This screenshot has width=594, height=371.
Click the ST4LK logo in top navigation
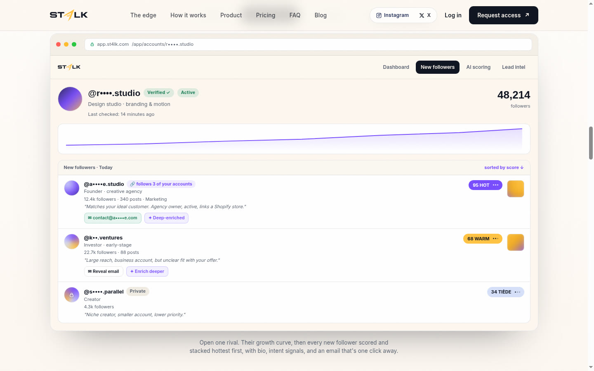coord(69,15)
